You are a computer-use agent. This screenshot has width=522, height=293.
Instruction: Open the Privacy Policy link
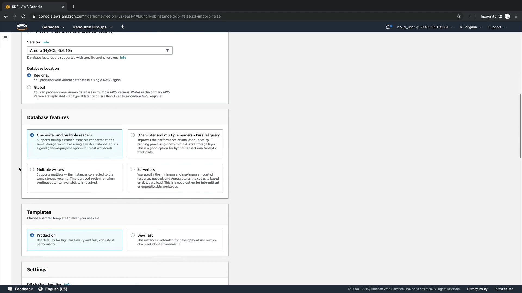tap(477, 289)
